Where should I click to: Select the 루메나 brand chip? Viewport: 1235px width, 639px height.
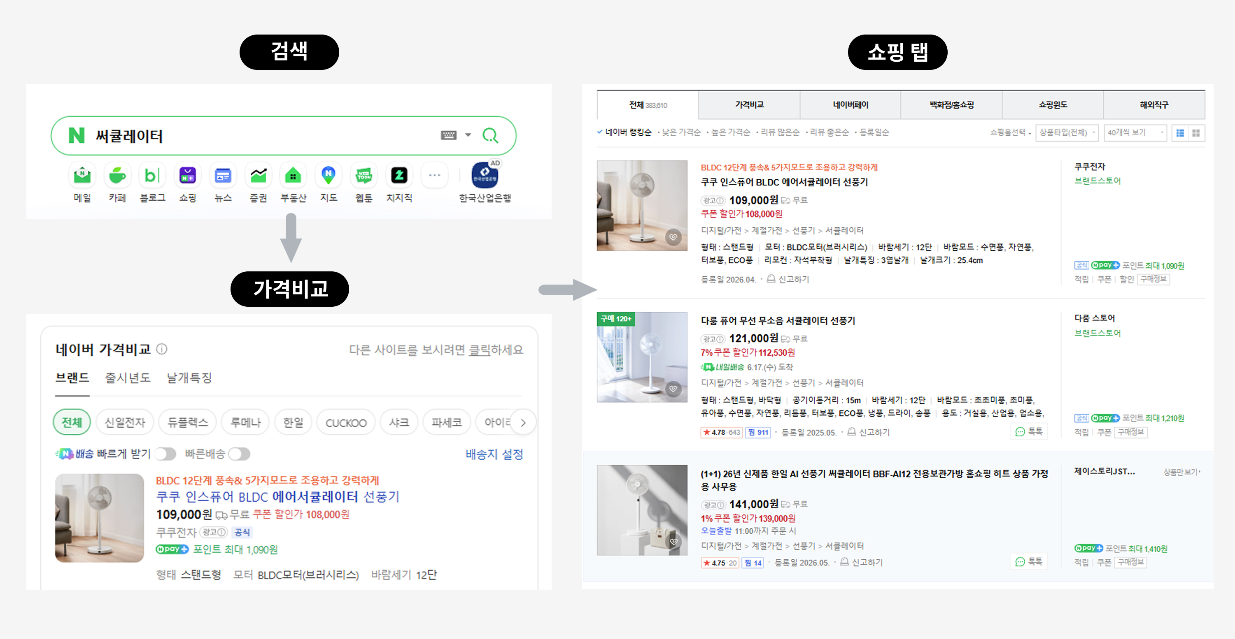pos(245,422)
